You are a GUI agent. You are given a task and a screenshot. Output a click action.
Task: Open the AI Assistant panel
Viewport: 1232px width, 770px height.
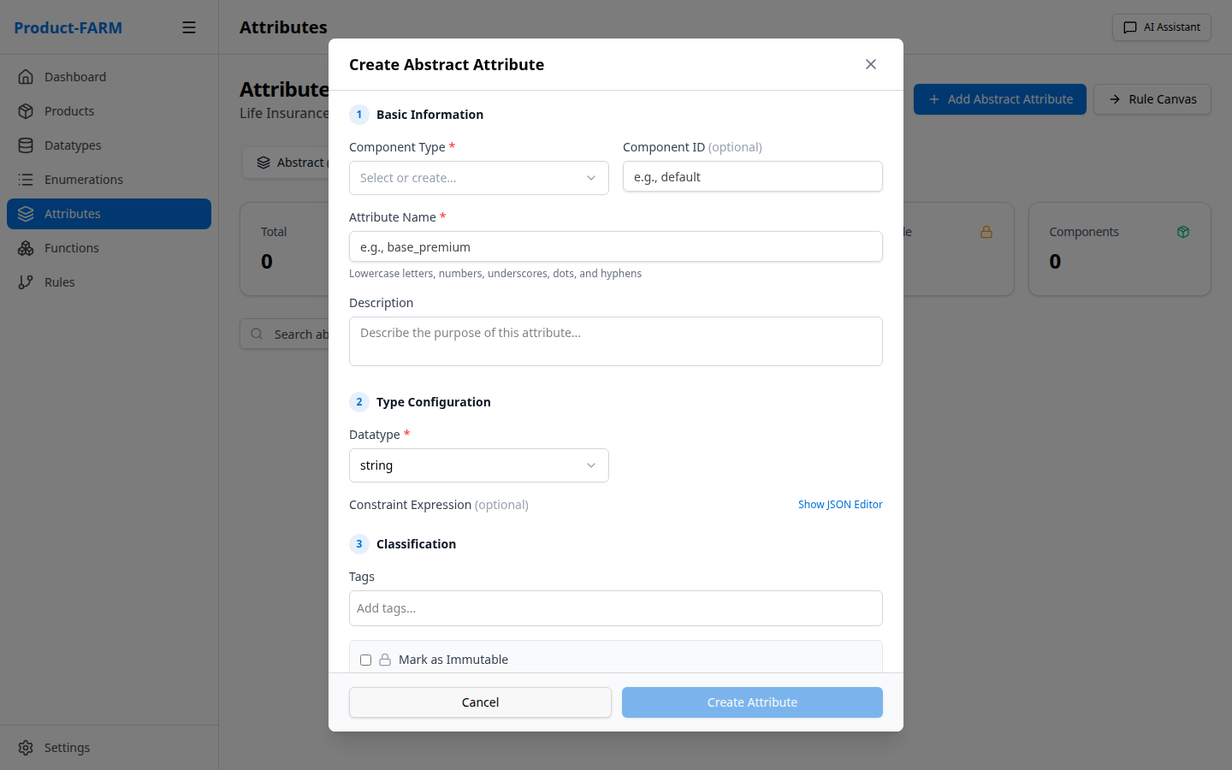pyautogui.click(x=1161, y=27)
